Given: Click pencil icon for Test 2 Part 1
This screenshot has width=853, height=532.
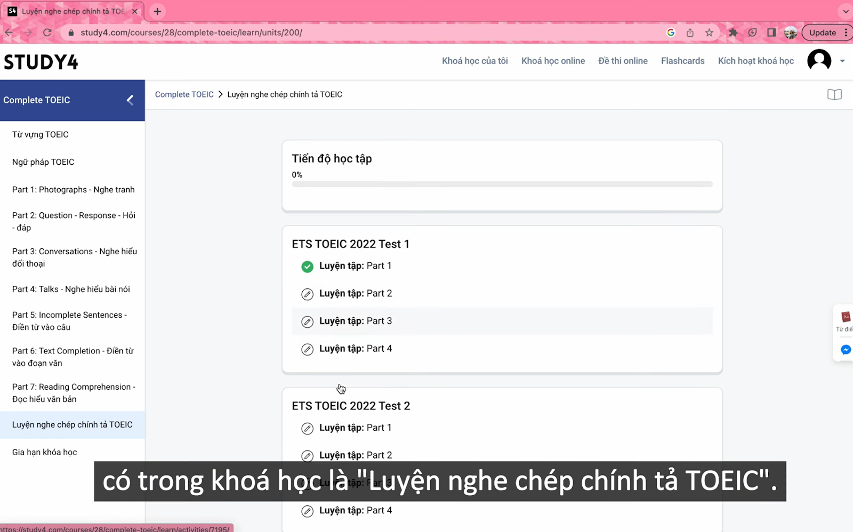Looking at the screenshot, I should pyautogui.click(x=307, y=429).
